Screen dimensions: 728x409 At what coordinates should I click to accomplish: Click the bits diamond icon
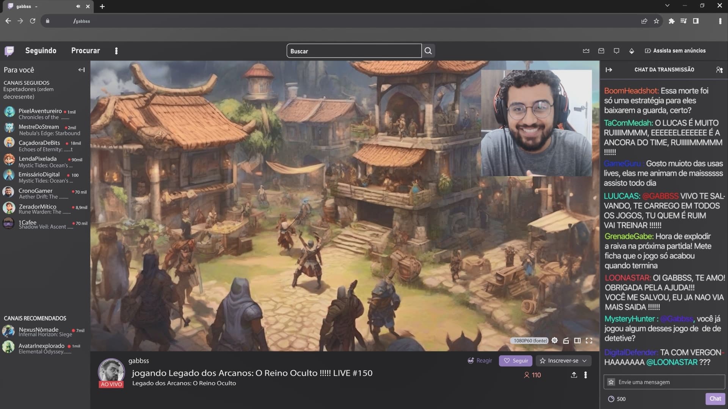[631, 51]
